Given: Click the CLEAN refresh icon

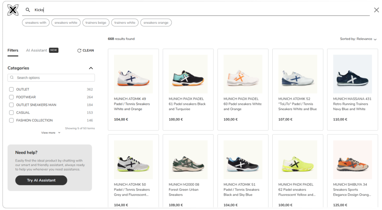Looking at the screenshot, I should (x=79, y=51).
